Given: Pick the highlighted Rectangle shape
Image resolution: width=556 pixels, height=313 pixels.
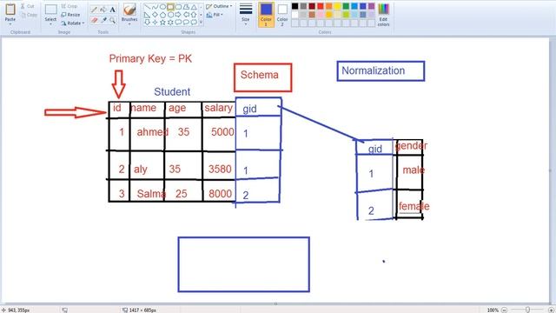Looking at the screenshot, I should point(170,7).
